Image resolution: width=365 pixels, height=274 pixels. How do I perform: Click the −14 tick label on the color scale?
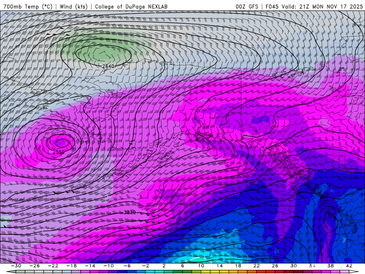[90, 266]
